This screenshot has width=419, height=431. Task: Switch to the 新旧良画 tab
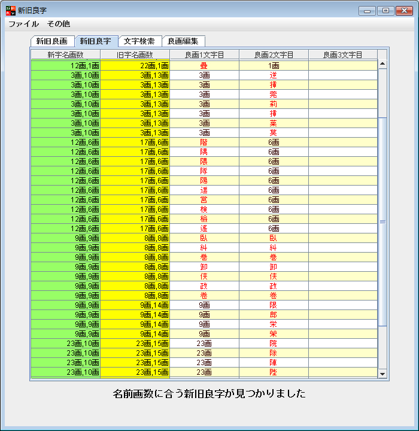52,41
